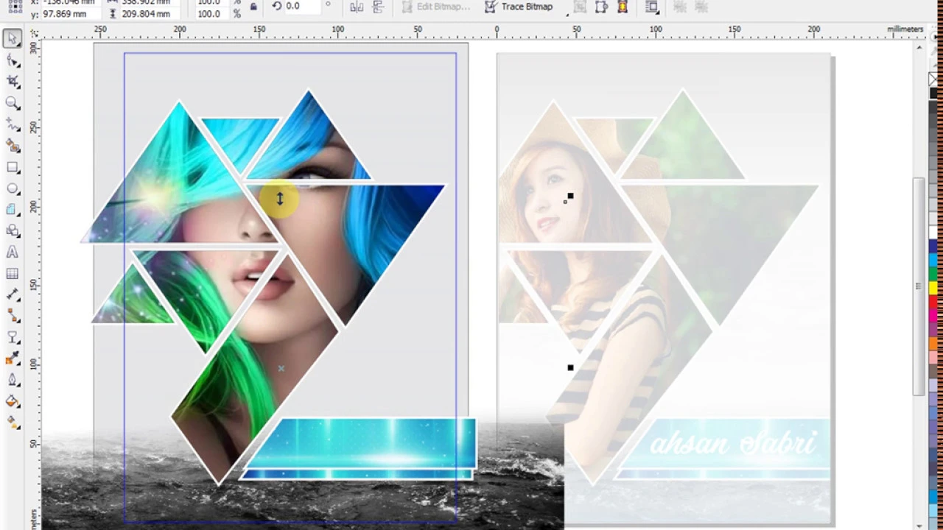Click the lower black node handle
This screenshot has width=943, height=530.
570,367
